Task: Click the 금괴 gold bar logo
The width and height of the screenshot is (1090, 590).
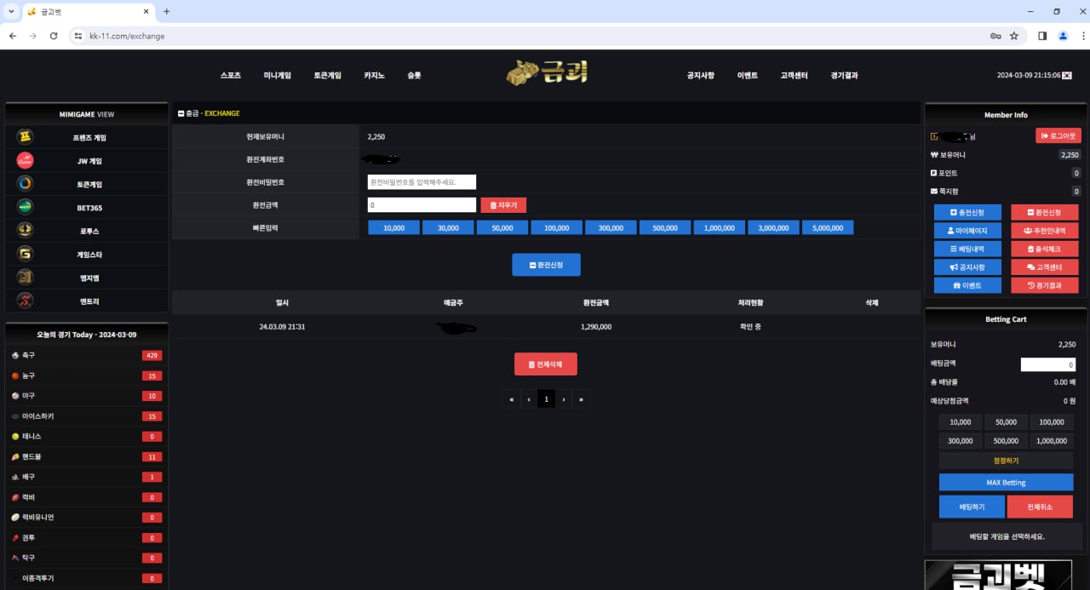Action: (x=547, y=74)
